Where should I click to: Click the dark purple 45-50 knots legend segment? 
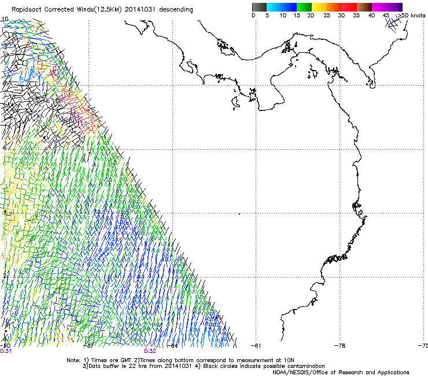(394, 7)
